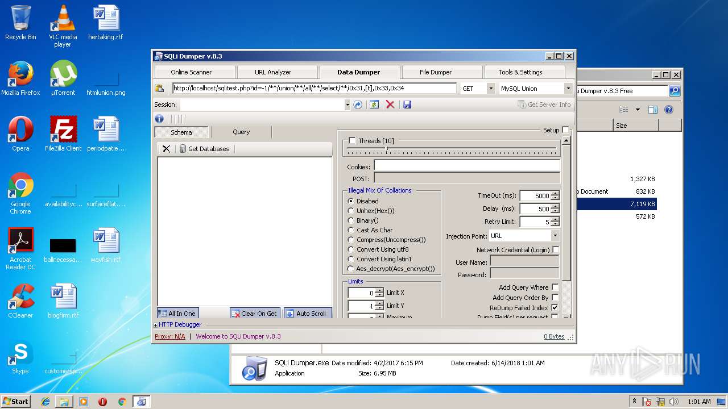Open hertaking.rtf desktop document
728x409 pixels.
pyautogui.click(x=106, y=23)
